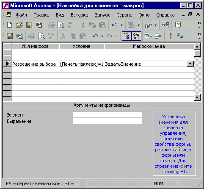Image resolution: width=204 pixels, height=189 pixels.
Task: Open the Запуск menu
Action: coord(102,15)
